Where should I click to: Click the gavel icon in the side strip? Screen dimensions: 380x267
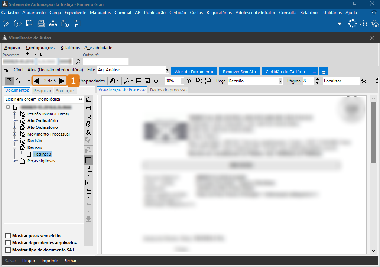(88, 132)
